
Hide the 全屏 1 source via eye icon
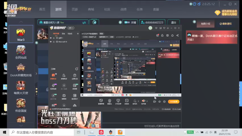pyautogui.click(x=51, y=38)
